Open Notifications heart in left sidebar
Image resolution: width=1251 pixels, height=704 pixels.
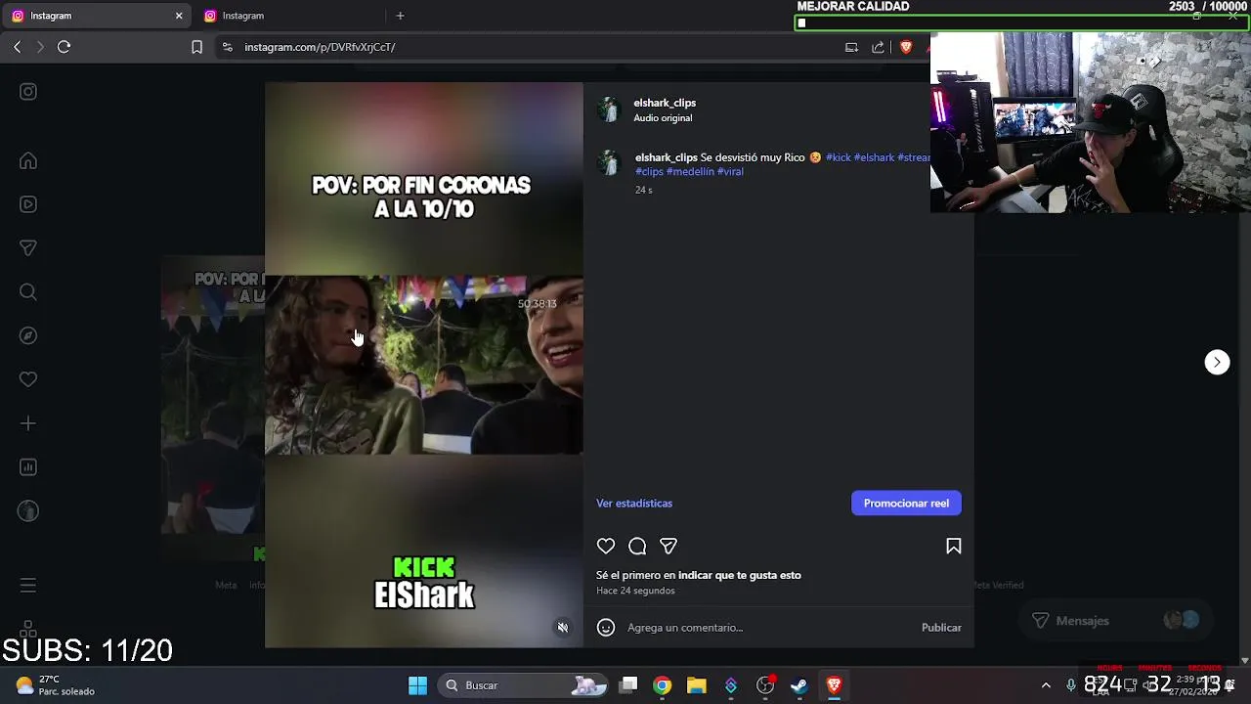[x=28, y=379]
